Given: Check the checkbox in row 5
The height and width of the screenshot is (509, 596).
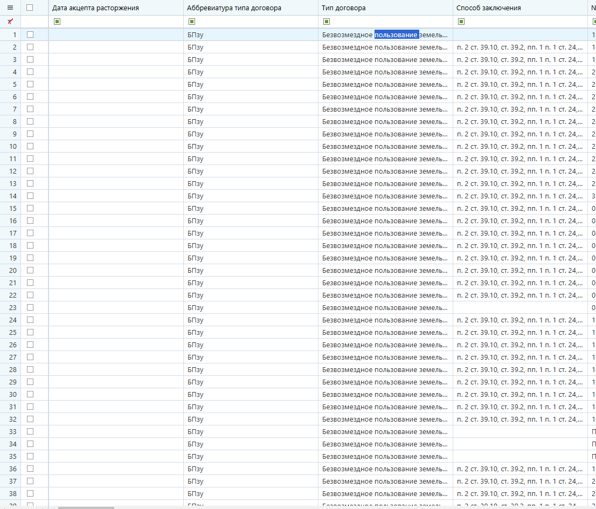Looking at the screenshot, I should pyautogui.click(x=30, y=85).
